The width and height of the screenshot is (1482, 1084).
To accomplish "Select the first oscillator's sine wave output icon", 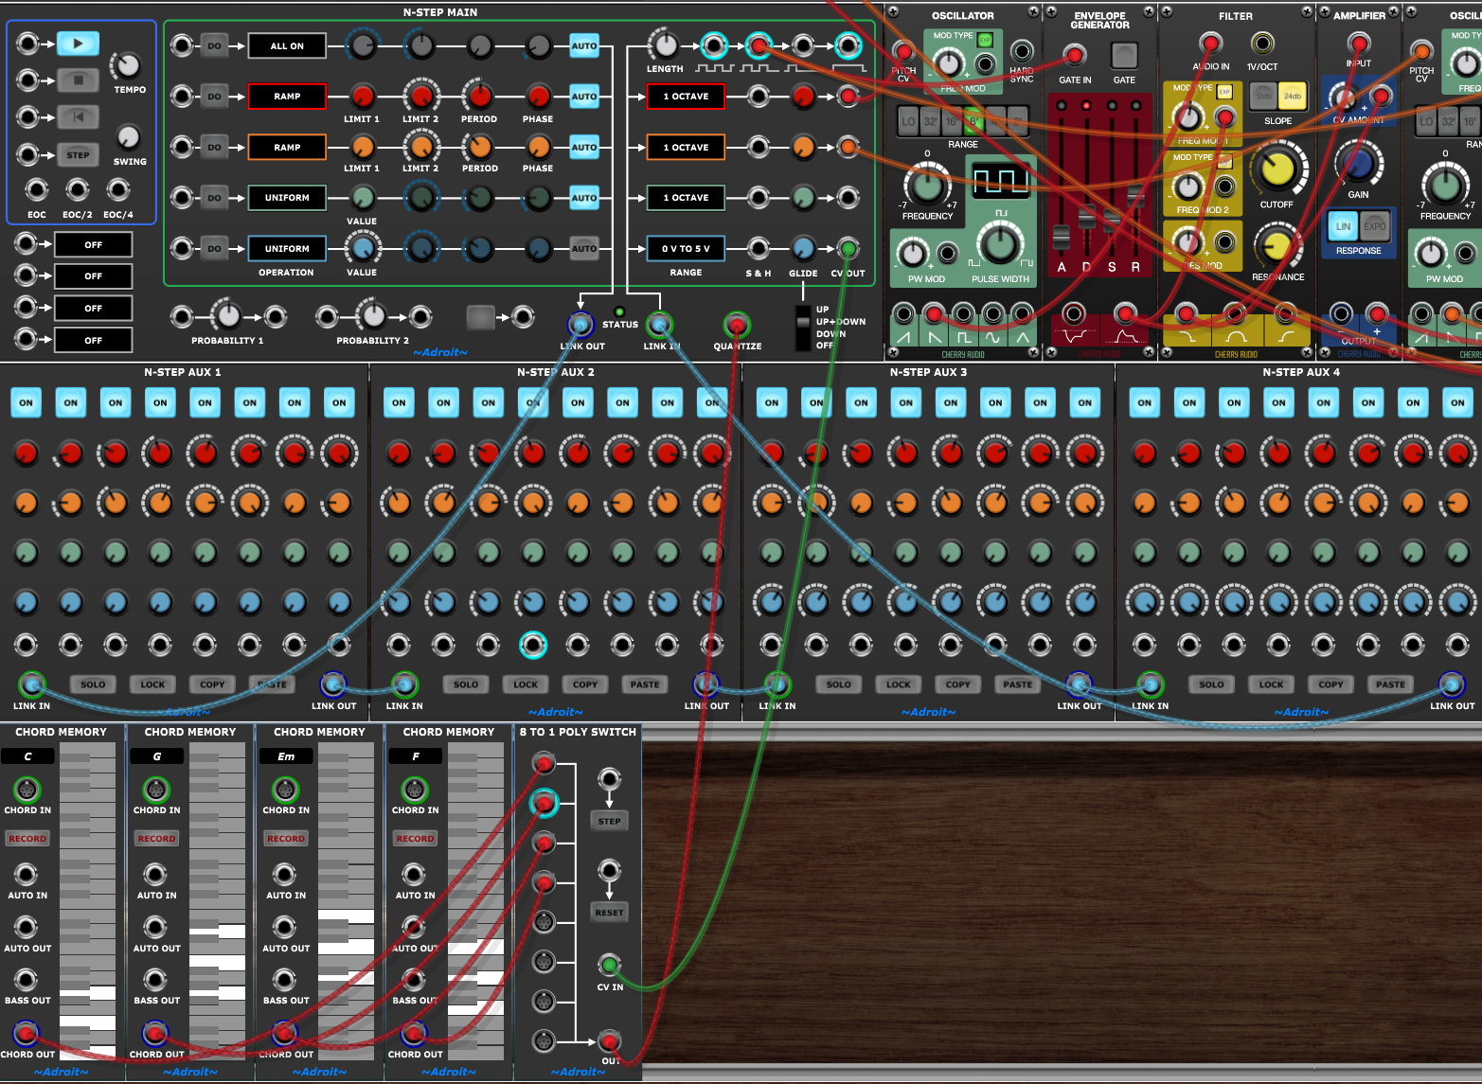I will [992, 337].
